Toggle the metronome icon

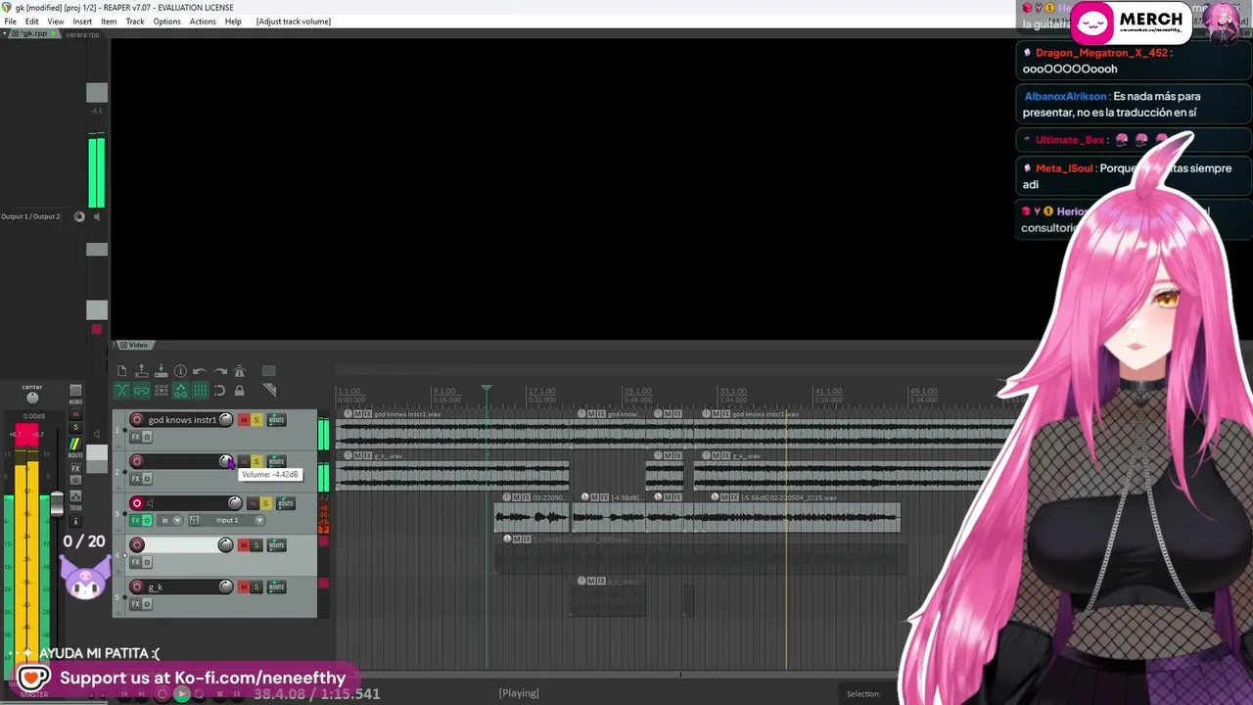(239, 371)
